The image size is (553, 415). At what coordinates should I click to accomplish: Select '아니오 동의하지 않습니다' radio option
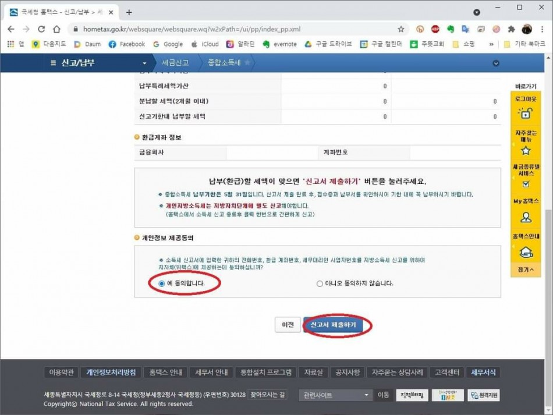320,283
